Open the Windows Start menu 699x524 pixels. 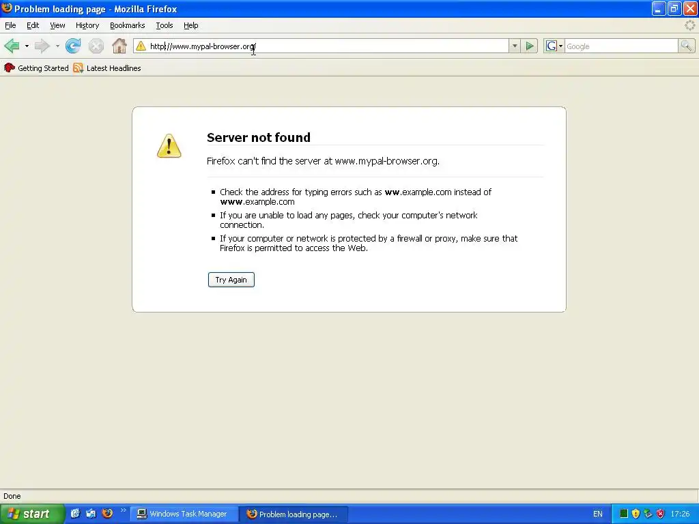[x=32, y=514]
